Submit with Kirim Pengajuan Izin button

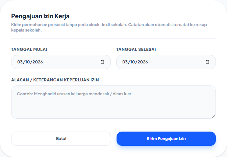click(x=166, y=139)
